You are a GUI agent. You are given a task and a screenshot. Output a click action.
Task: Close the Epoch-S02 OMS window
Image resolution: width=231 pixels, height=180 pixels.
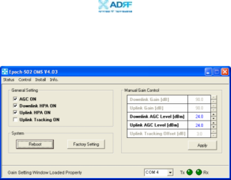click(225, 72)
